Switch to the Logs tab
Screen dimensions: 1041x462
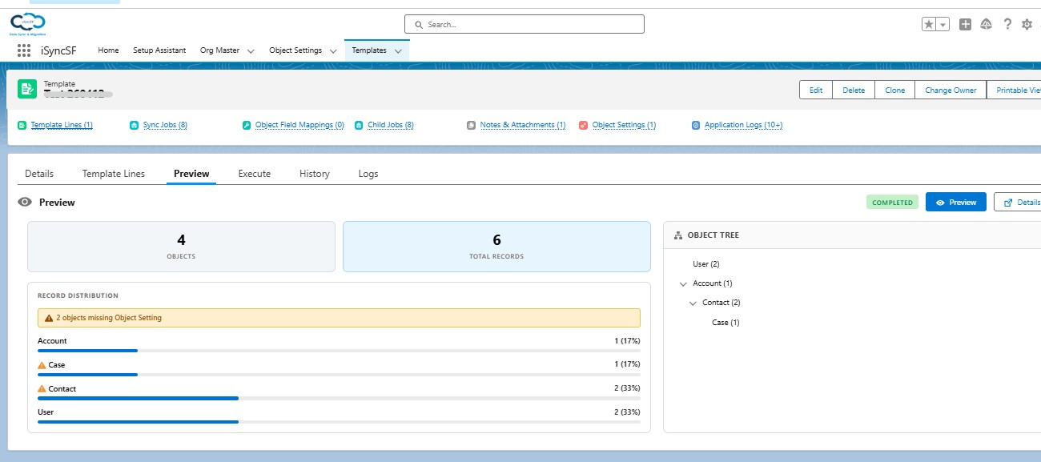pyautogui.click(x=368, y=174)
